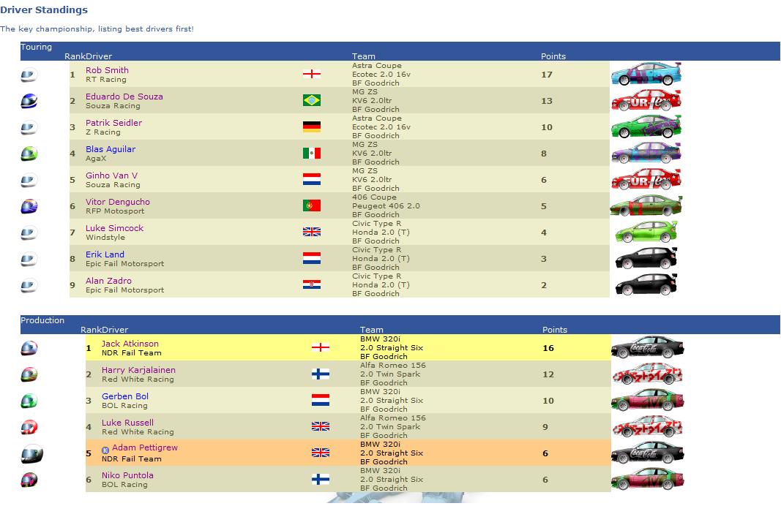
Task: Click RFP Motosport team name
Action: pos(115,211)
